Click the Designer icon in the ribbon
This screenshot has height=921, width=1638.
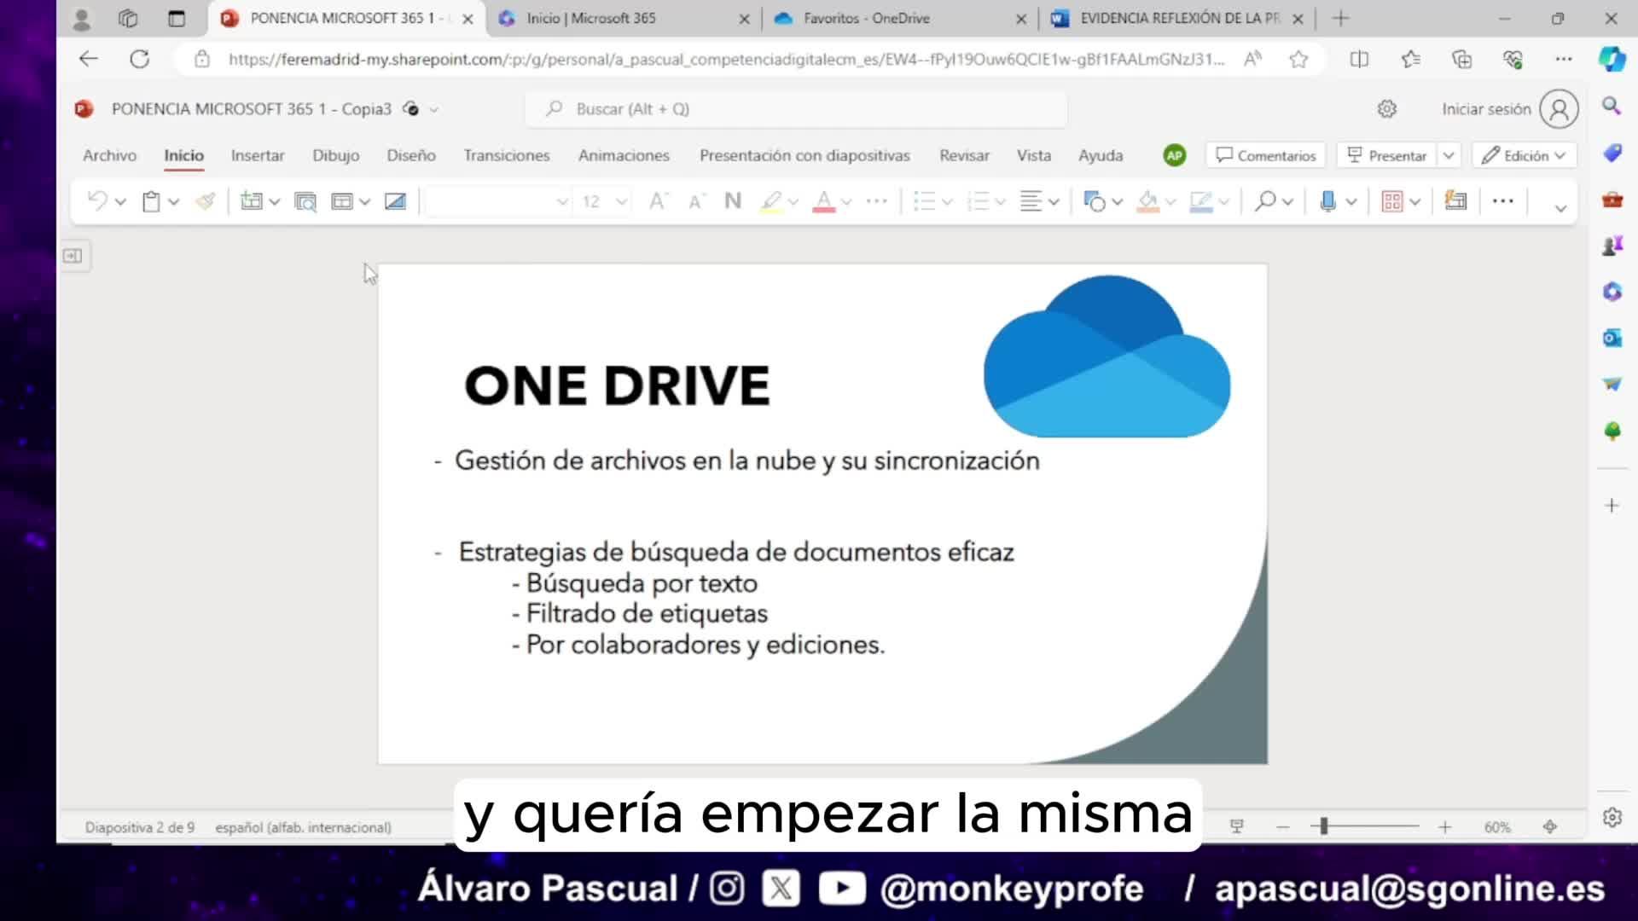1455,201
